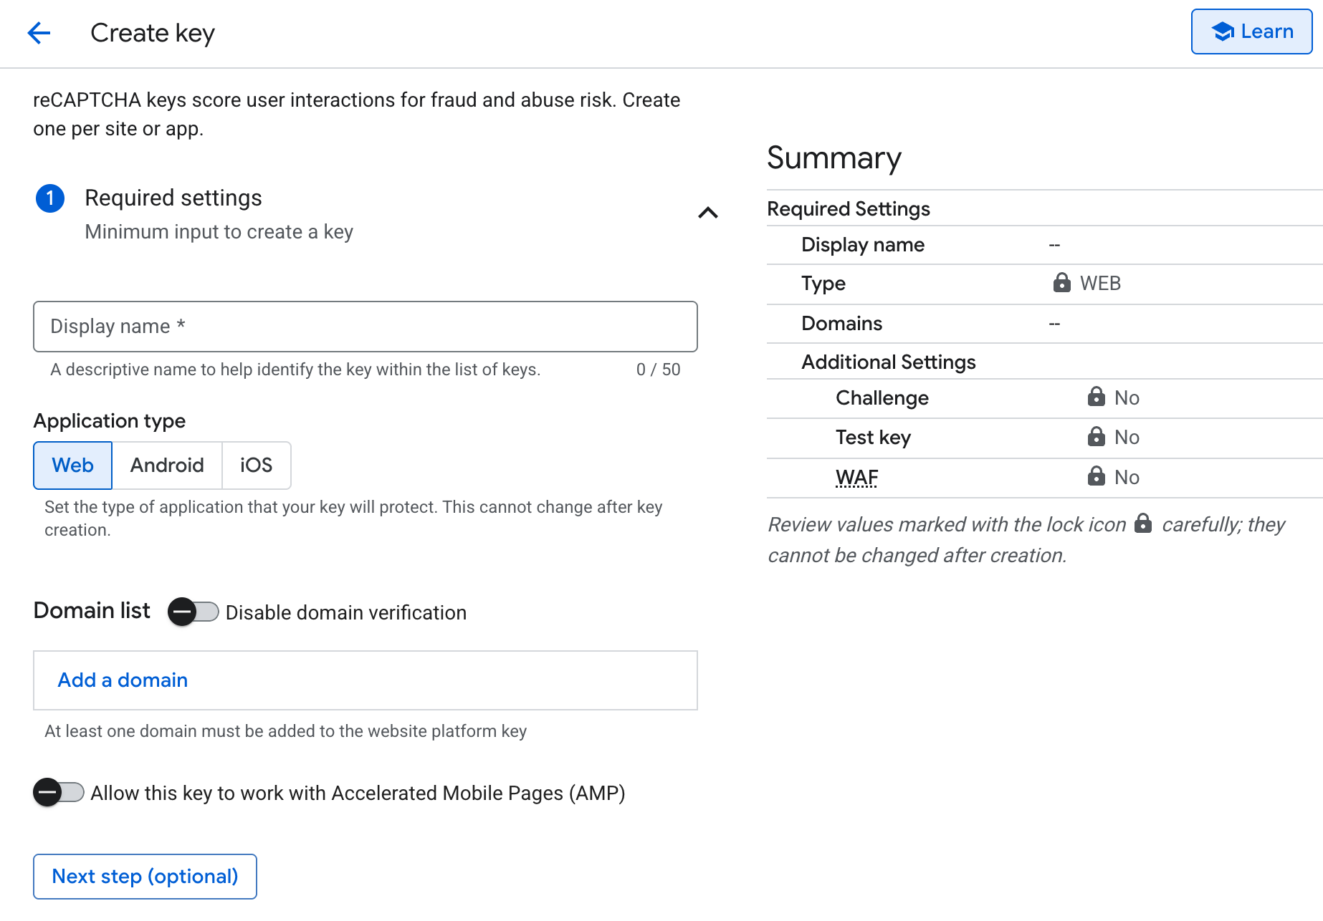
Task: Expand Required settings via its heading
Action: pos(173,198)
